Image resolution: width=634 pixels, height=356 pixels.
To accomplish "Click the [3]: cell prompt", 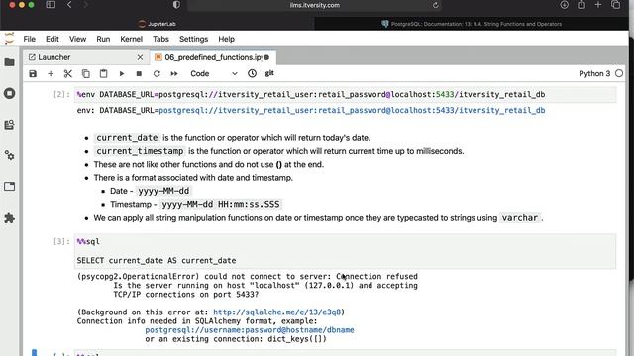I will [x=61, y=241].
